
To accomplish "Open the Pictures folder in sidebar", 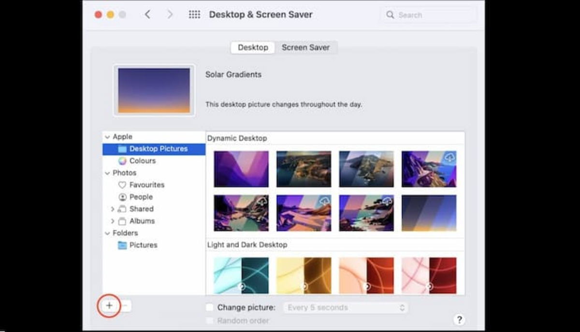I will point(143,245).
